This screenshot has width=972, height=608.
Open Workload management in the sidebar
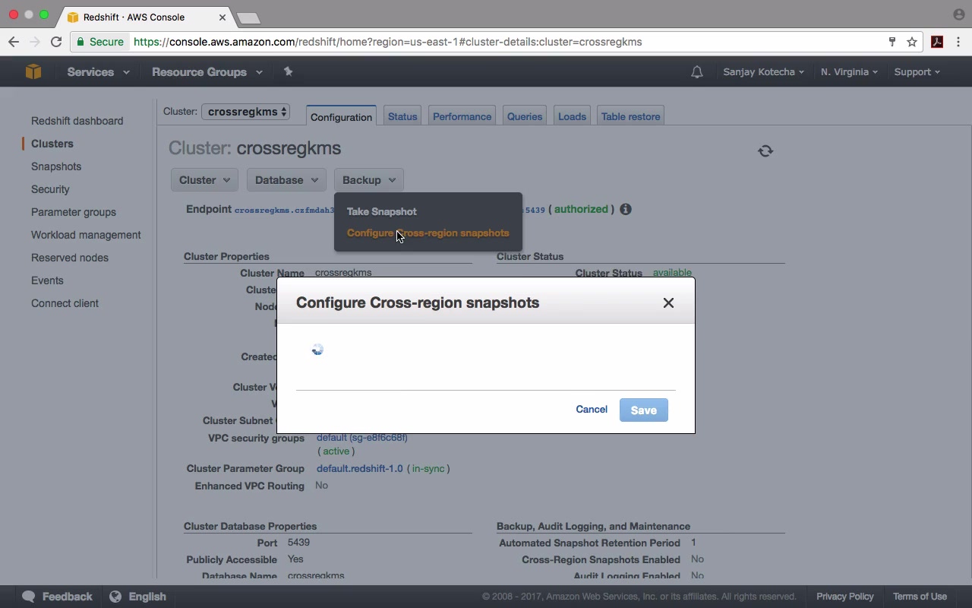(x=86, y=235)
